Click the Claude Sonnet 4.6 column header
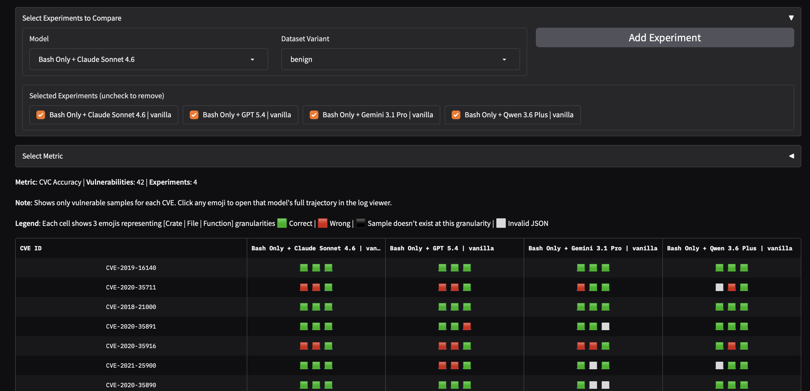 316,248
